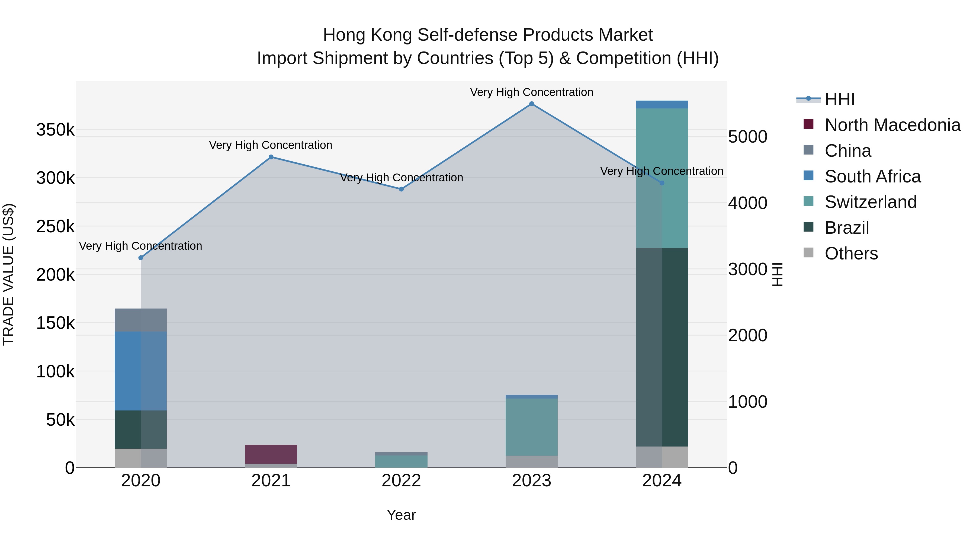Click the Brazil dark green legend swatch
Screen dimensions: 976x549
[808, 227]
